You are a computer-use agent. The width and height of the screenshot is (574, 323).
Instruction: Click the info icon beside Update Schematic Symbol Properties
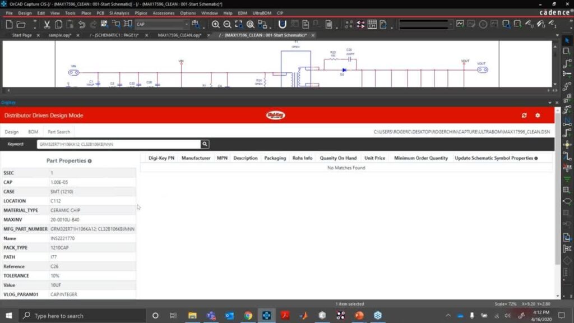(536, 158)
